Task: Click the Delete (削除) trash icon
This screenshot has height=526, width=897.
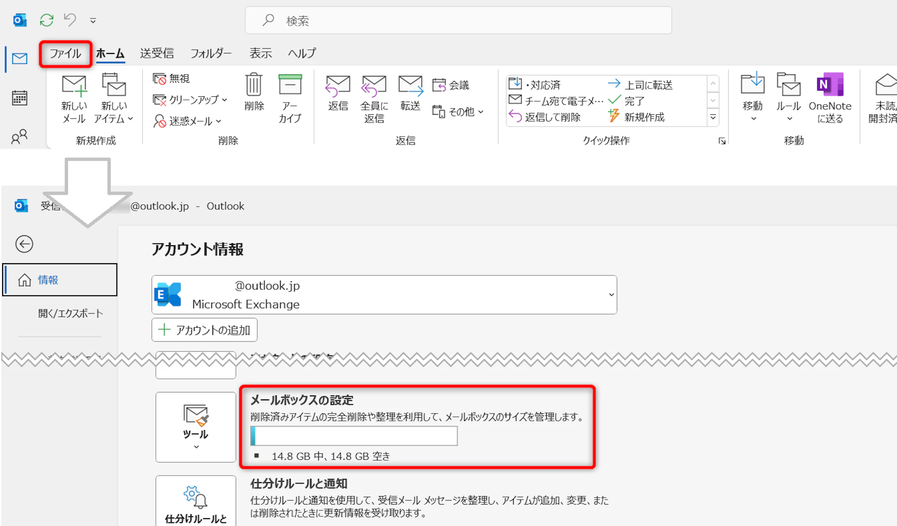Action: (x=254, y=85)
